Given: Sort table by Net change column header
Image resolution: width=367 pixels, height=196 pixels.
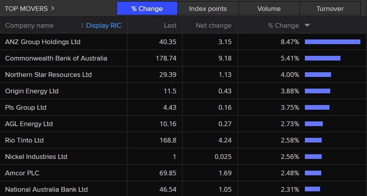Looking at the screenshot, I should point(213,25).
